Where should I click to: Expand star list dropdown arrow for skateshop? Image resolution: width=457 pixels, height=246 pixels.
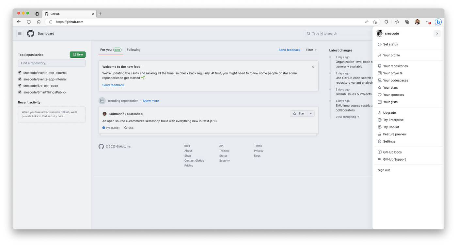(x=311, y=114)
